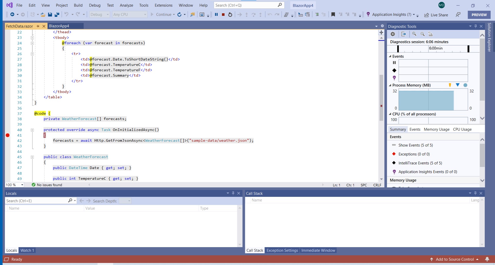Click the Stop Debugging icon
The width and height of the screenshot is (495, 265).
point(223,15)
